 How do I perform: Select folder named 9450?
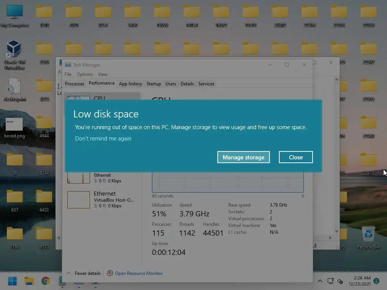[133, 16]
